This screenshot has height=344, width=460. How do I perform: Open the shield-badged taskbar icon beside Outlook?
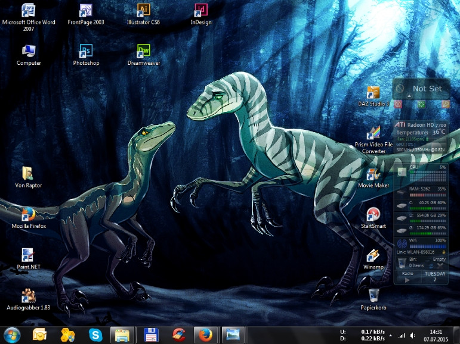tap(68, 335)
